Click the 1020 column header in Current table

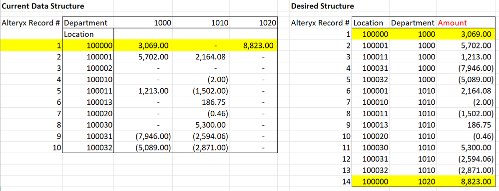coord(267,23)
